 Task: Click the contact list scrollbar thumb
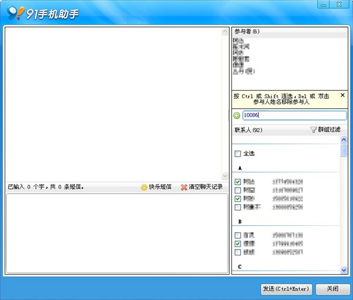(344, 150)
